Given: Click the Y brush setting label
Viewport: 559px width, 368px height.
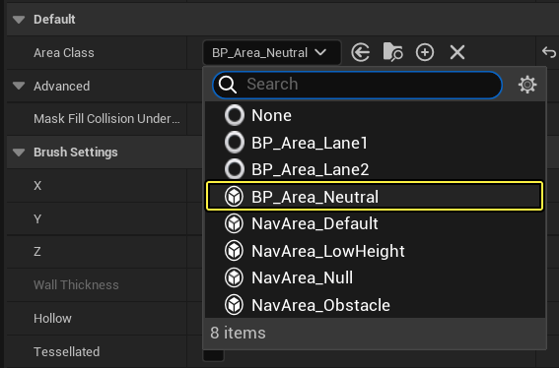Looking at the screenshot, I should pos(37,218).
